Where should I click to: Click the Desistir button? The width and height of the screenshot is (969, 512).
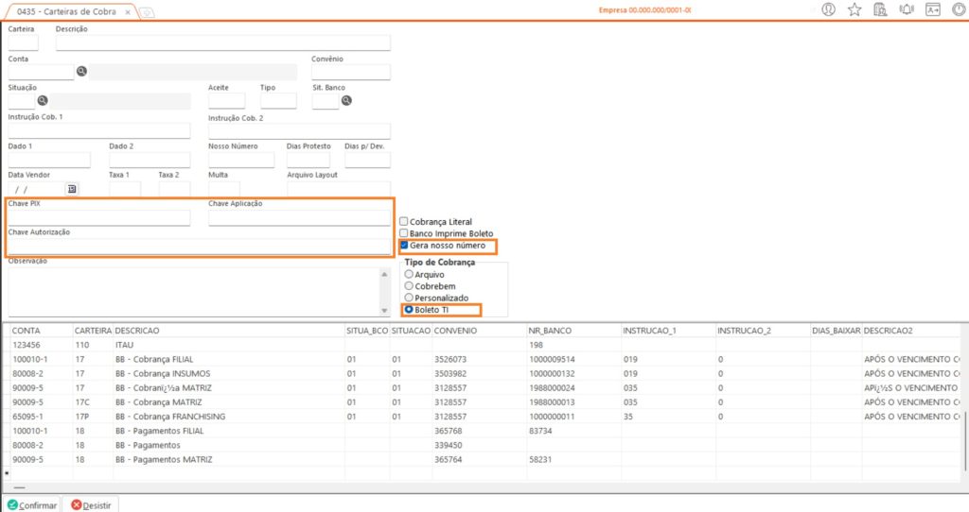(x=90, y=504)
